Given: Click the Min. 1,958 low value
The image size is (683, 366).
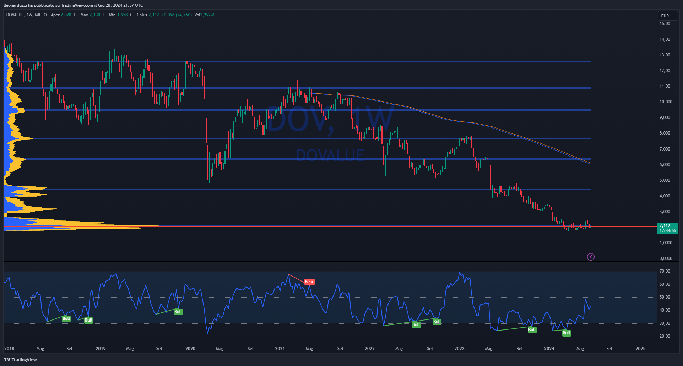Looking at the screenshot, I should point(115,15).
